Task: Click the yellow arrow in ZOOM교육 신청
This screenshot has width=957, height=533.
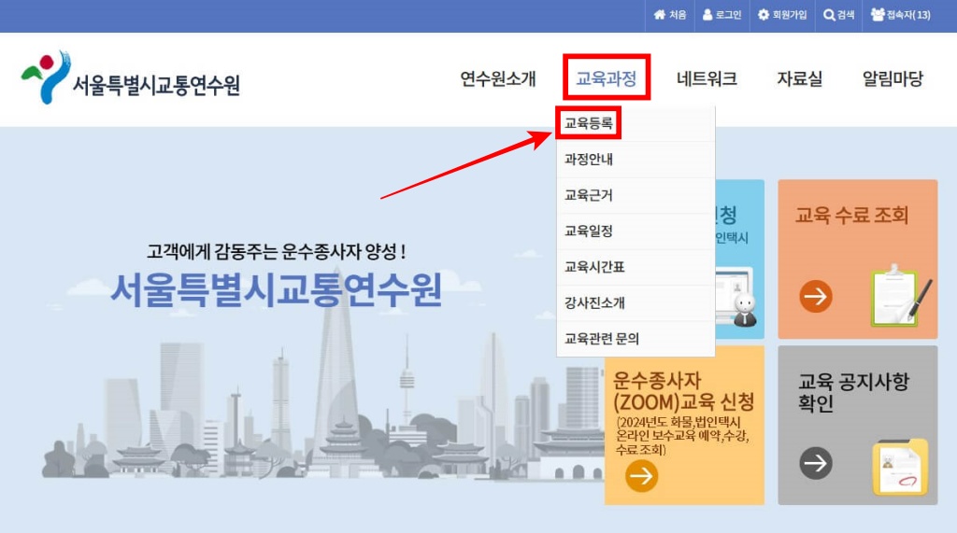Action: pyautogui.click(x=641, y=476)
